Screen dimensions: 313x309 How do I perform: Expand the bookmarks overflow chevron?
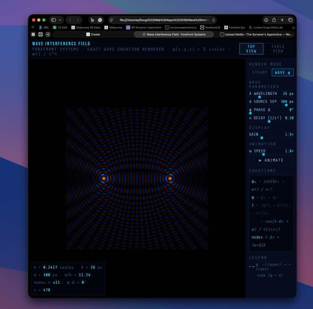(x=293, y=27)
